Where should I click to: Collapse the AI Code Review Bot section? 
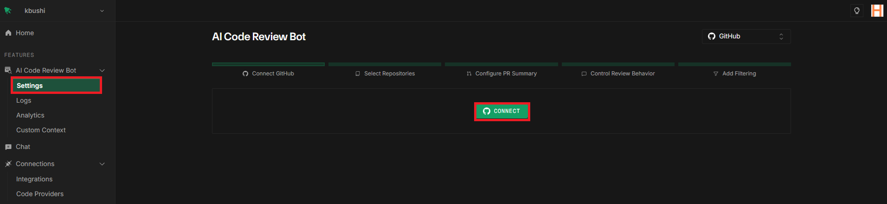(102, 70)
